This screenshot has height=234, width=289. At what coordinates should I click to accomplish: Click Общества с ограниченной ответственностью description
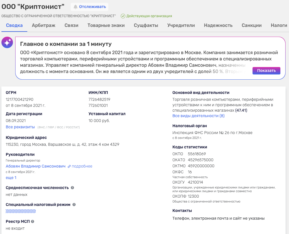click(206, 202)
